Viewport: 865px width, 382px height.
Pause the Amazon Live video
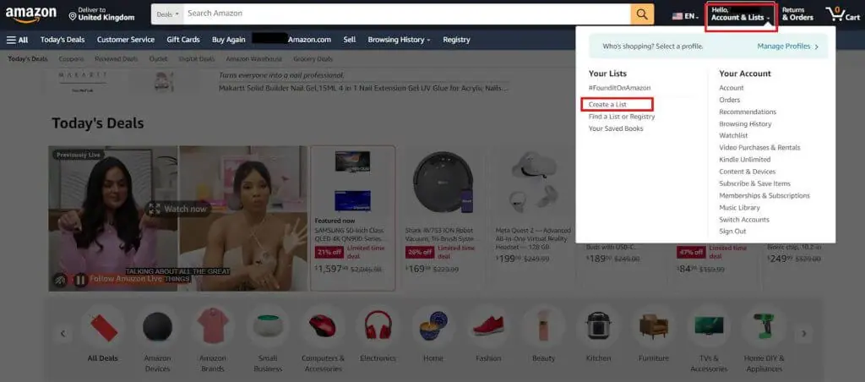pos(80,280)
